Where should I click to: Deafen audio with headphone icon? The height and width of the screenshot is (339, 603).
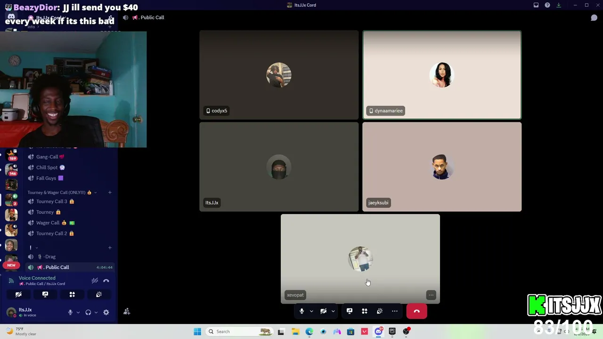tap(88, 312)
